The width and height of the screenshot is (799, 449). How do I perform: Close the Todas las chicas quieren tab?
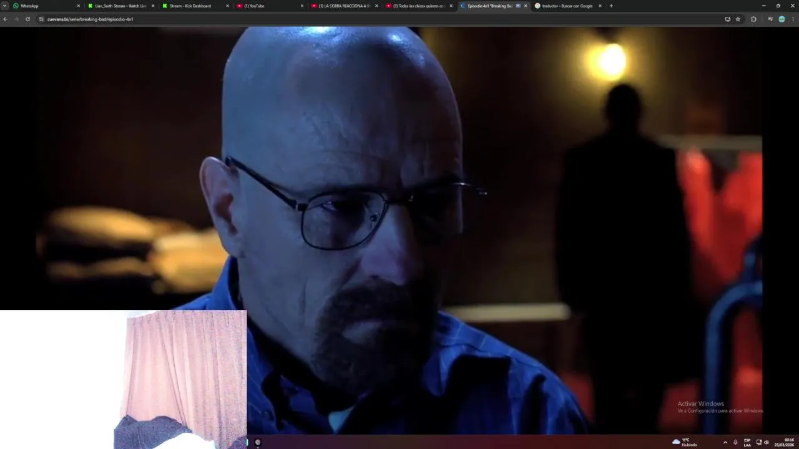click(451, 6)
